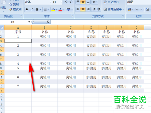Open Name Box dropdown arrow

[x=29, y=22]
